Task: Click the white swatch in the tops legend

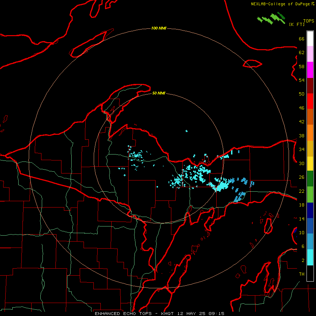Action: 310,39
